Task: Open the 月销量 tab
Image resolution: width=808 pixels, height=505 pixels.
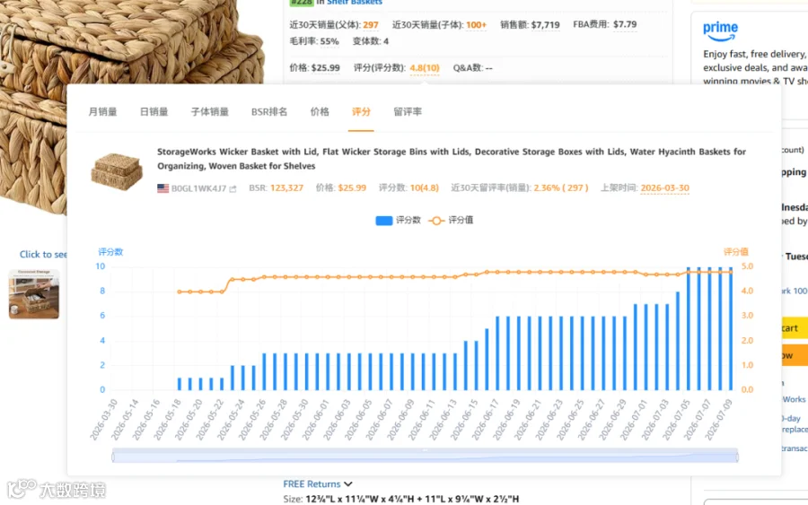Action: (x=102, y=112)
